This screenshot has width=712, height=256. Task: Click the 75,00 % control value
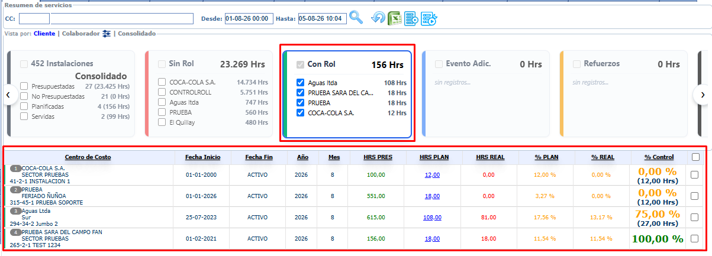[659, 214]
